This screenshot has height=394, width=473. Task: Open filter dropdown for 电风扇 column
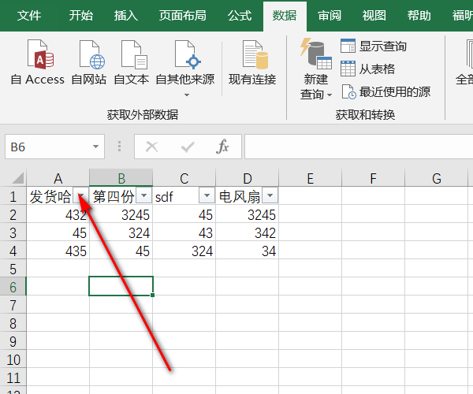pos(270,195)
